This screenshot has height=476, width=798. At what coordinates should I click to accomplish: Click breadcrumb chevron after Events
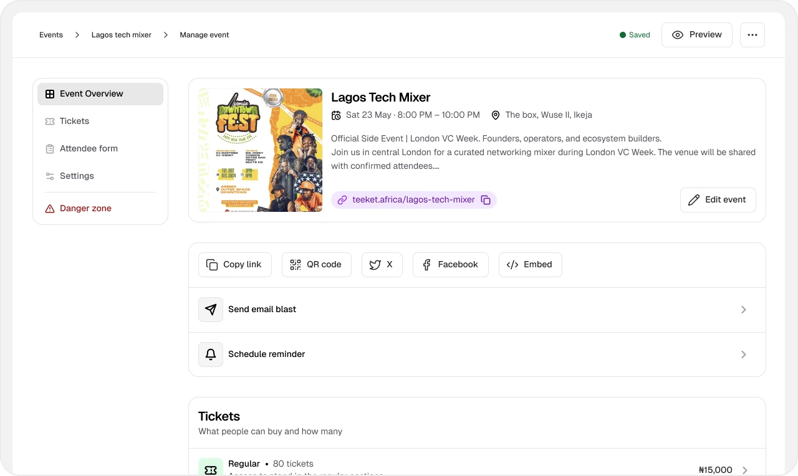point(77,35)
